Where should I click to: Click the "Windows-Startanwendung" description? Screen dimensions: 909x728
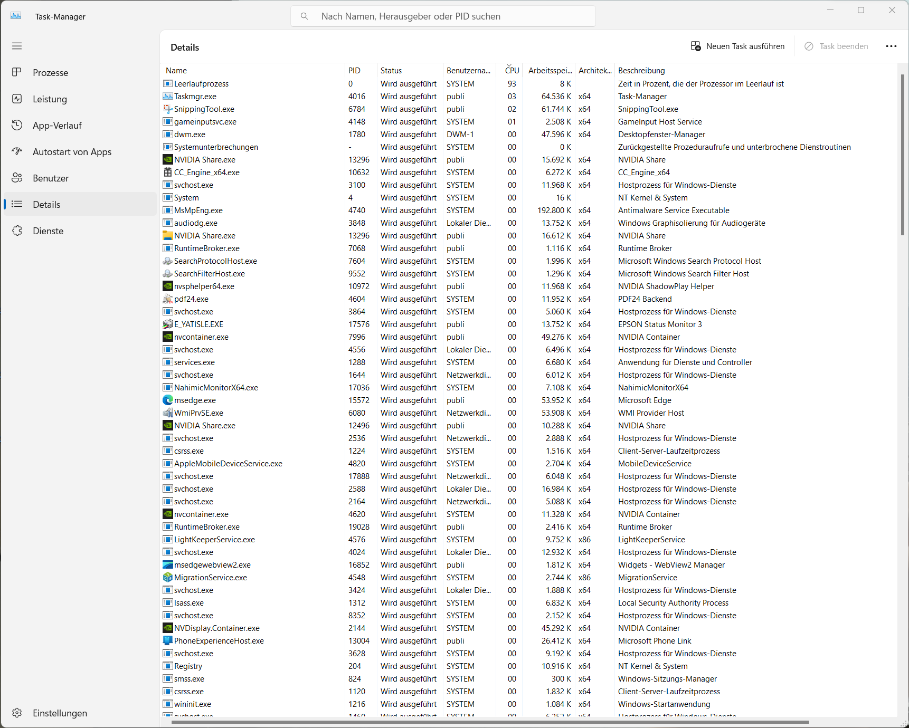tap(664, 704)
